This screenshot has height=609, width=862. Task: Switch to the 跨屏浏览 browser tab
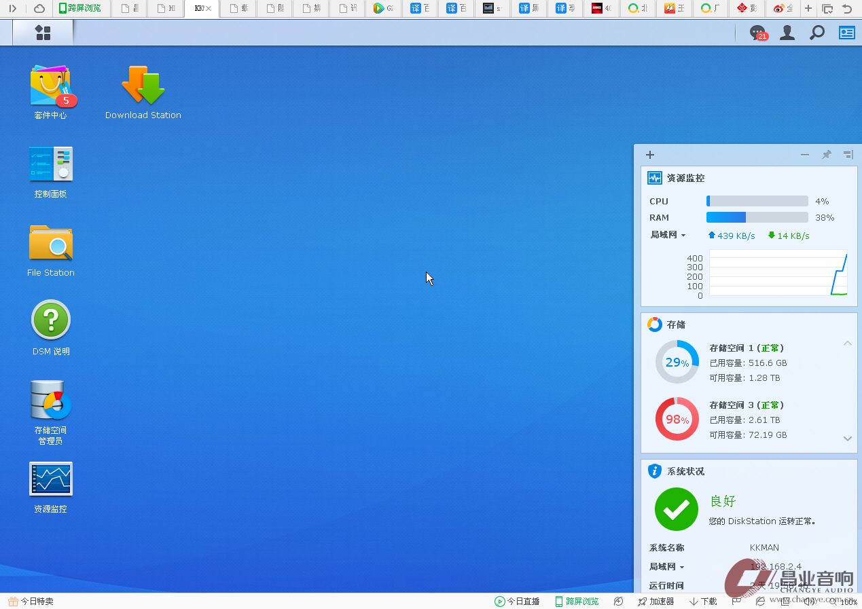[x=79, y=8]
